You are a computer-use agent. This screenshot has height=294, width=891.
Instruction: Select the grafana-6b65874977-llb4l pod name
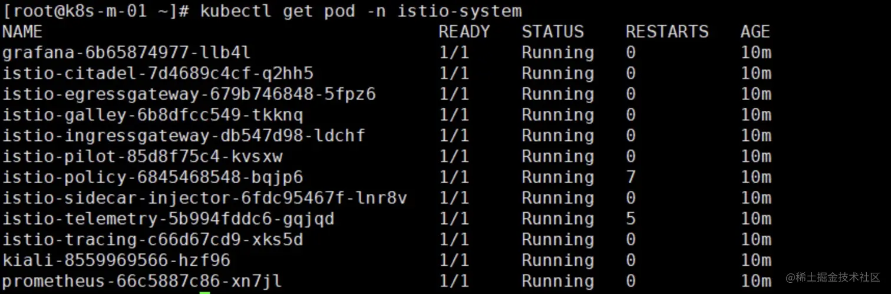(x=126, y=53)
